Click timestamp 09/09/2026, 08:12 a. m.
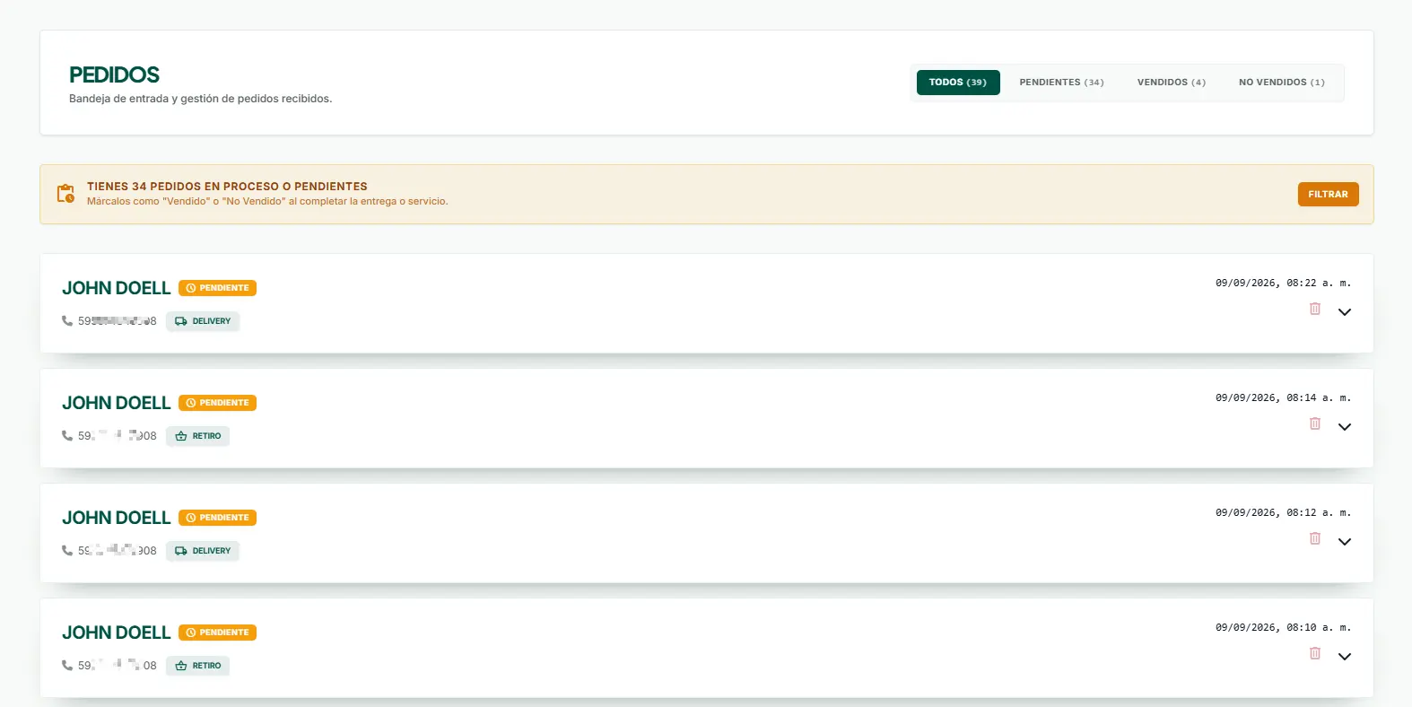Image resolution: width=1412 pixels, height=707 pixels. tap(1283, 512)
